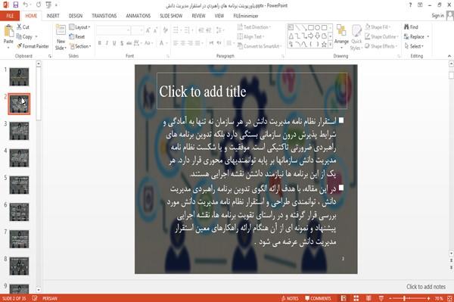Click the Save icon in quick access toolbar

click(16, 5)
